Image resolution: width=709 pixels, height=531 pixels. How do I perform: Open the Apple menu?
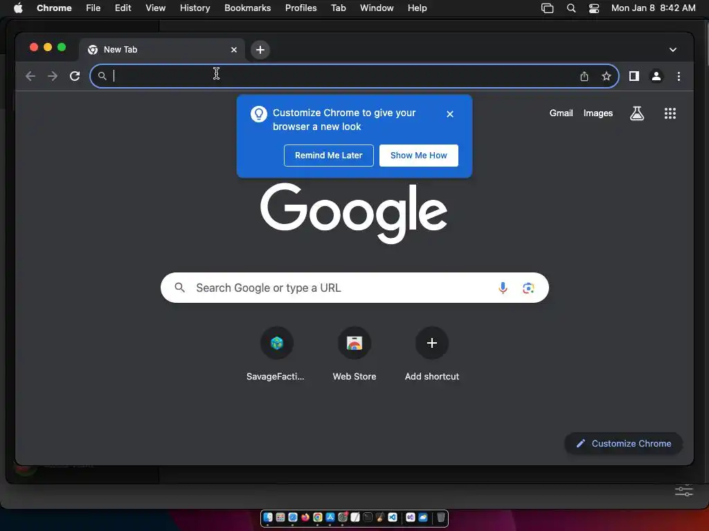point(18,8)
